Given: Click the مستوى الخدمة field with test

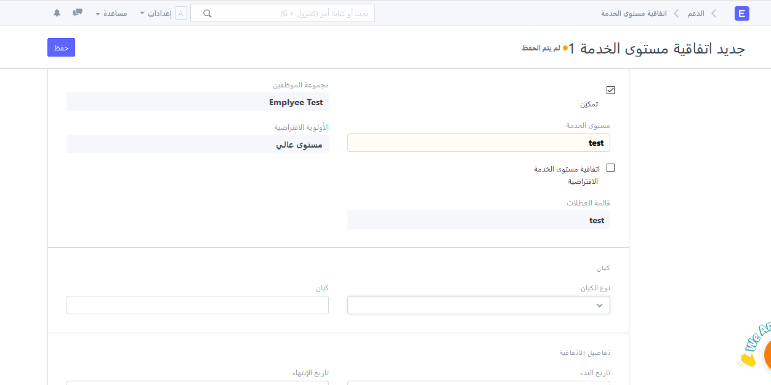Looking at the screenshot, I should 478,143.
